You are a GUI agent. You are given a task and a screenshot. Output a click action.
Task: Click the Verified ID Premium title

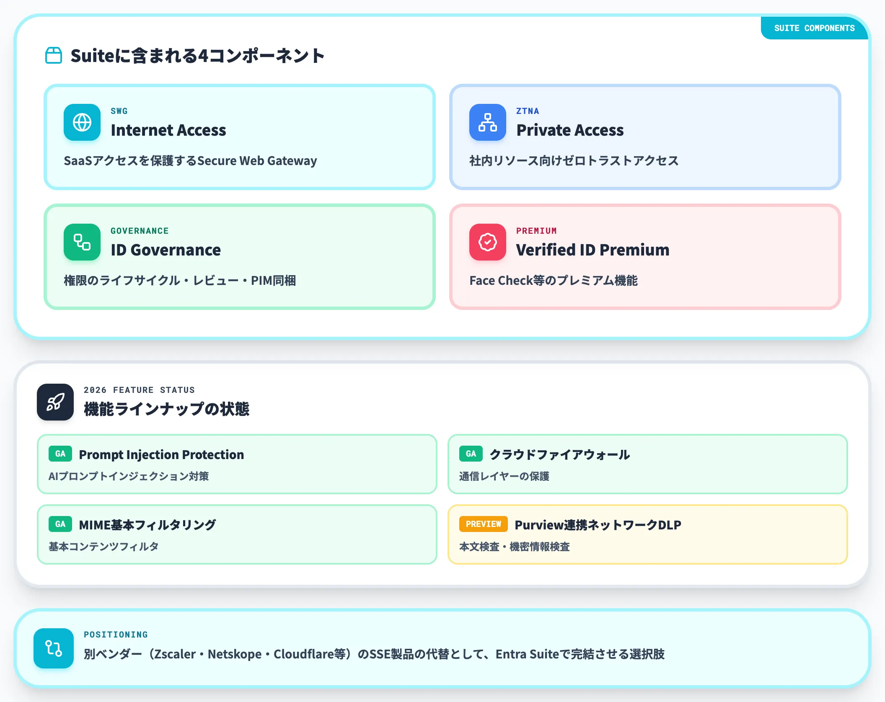click(x=593, y=250)
